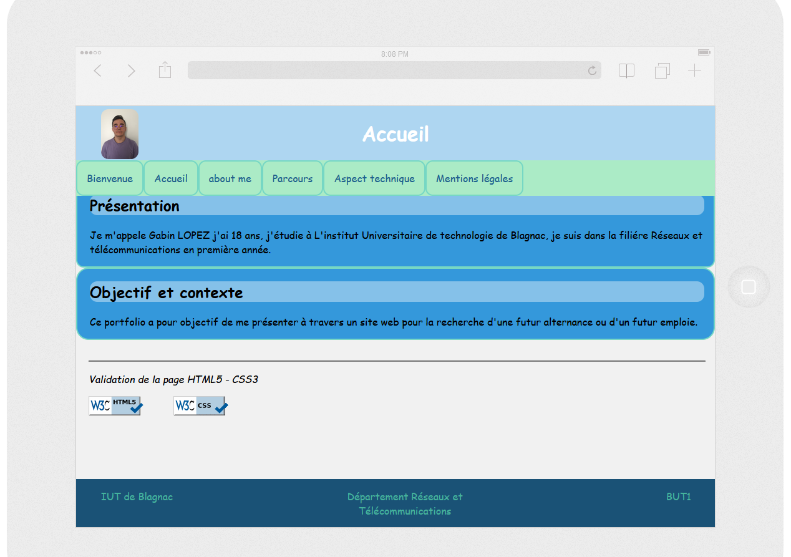The image size is (791, 557).
Task: Click the profile photo thumbnail in the header
Action: 120,134
